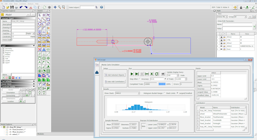Rewind the simulation to start

pyautogui.click(x=147, y=74)
